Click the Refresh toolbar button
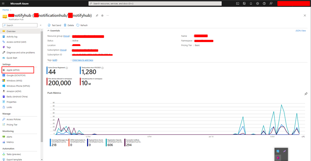The width and height of the screenshot is (311, 161). (82, 25)
